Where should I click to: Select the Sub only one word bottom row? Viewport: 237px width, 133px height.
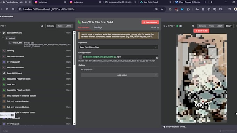point(36,107)
